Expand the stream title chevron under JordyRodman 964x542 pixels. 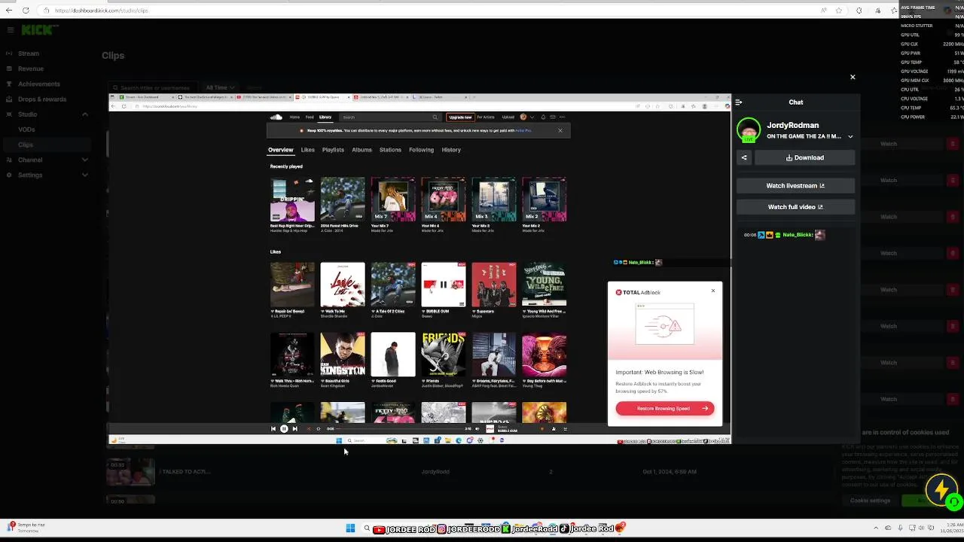[850, 136]
